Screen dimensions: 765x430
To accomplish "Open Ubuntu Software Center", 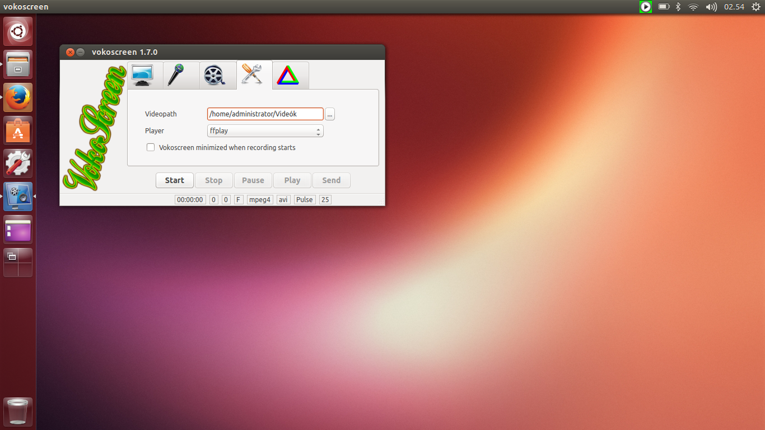I will [x=18, y=130].
